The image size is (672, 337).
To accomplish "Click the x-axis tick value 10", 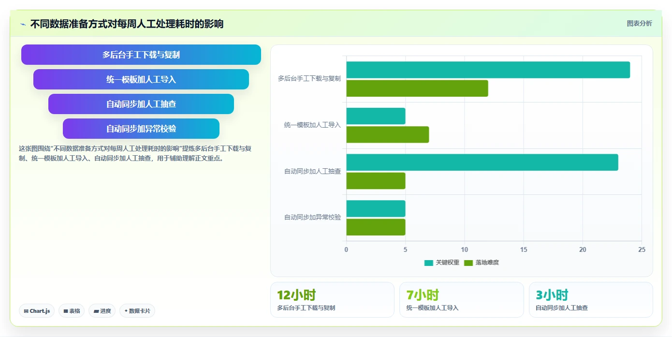I will [465, 250].
